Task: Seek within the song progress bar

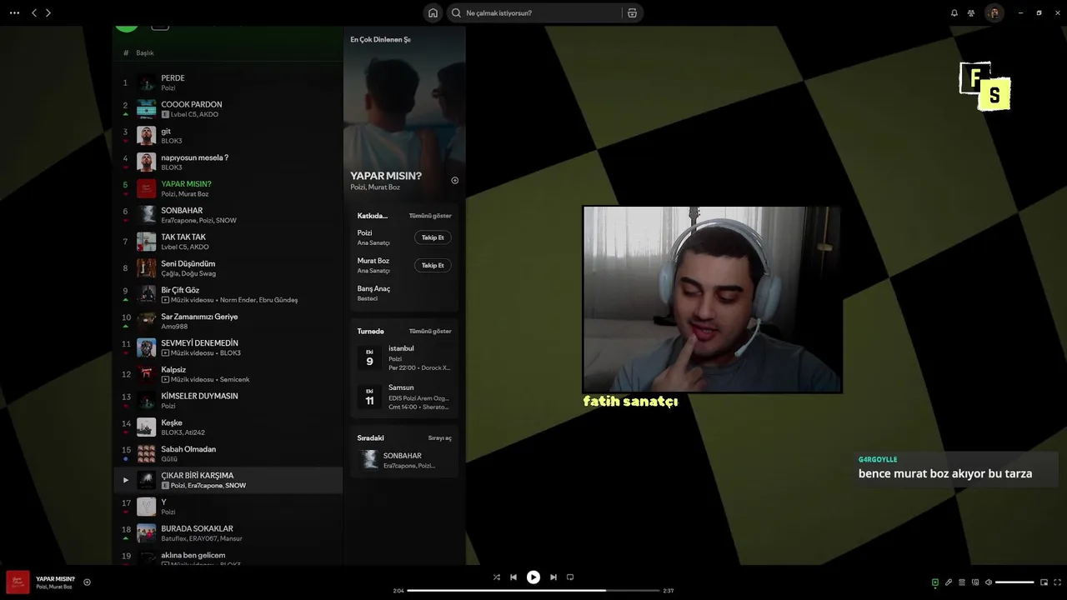Action: (533, 590)
